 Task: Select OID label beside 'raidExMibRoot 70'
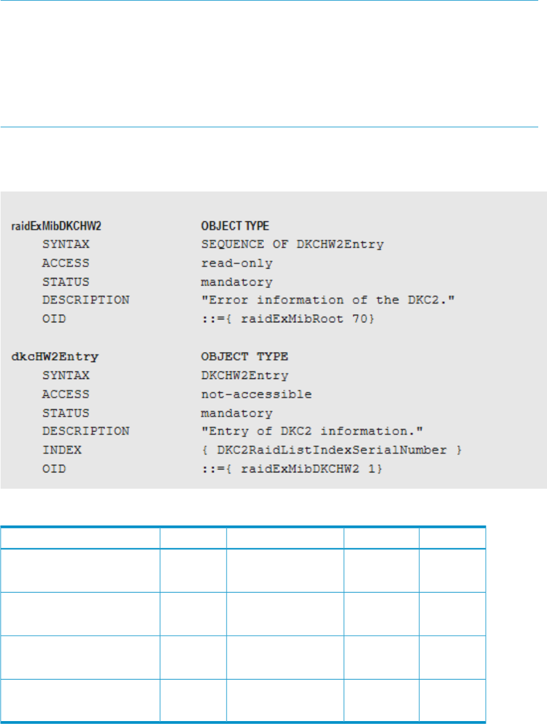coord(54,319)
